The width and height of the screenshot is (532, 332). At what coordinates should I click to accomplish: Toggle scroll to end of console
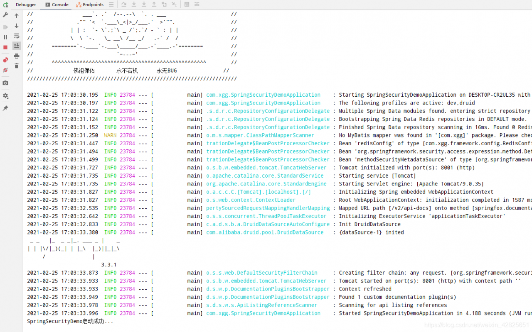(17, 46)
